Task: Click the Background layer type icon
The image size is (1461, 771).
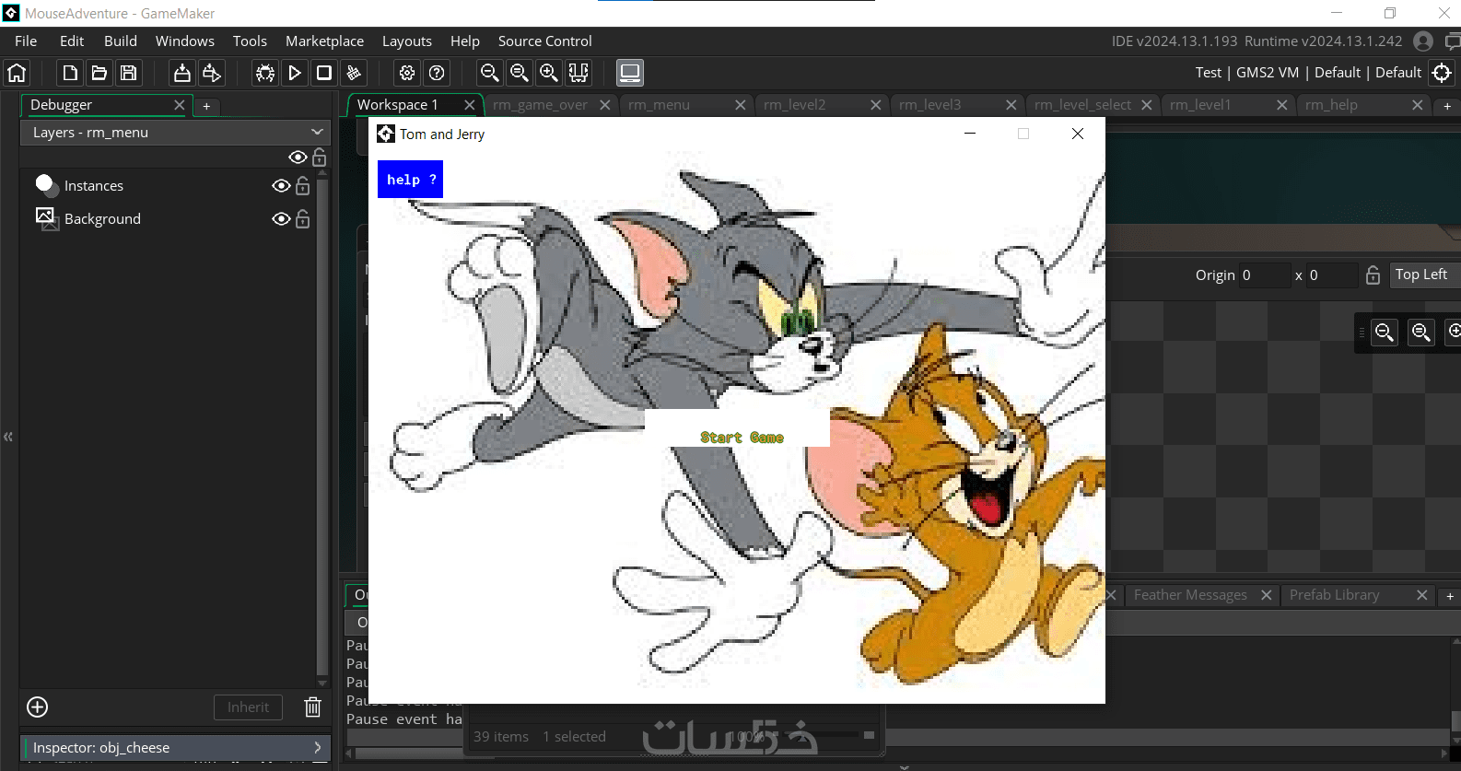Action: point(47,218)
